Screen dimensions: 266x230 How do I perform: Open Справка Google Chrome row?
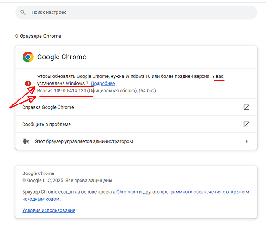[x=136, y=107]
